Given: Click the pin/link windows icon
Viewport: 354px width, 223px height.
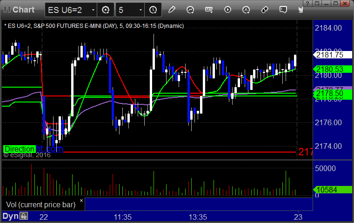Looking at the screenshot, I should [264, 10].
